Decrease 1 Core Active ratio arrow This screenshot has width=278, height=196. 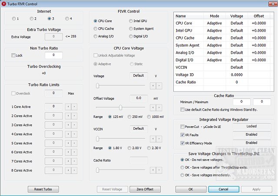pyautogui.click(x=68, y=107)
